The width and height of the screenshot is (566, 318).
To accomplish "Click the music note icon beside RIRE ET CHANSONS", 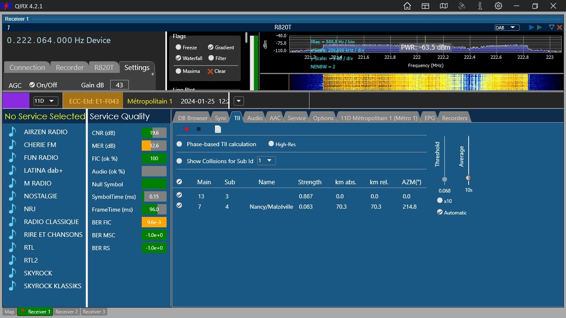I will pyautogui.click(x=12, y=234).
